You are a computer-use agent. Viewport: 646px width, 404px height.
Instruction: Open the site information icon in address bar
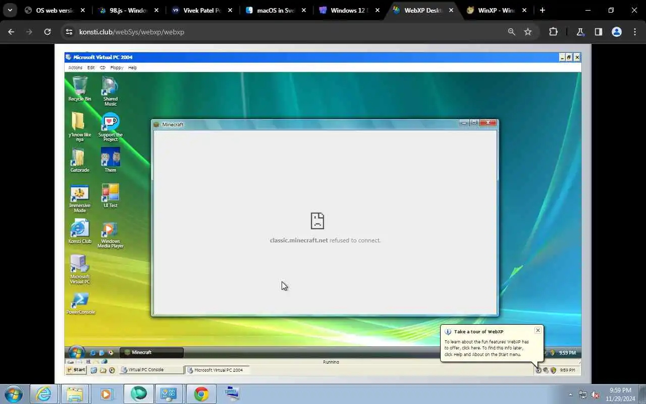click(69, 32)
